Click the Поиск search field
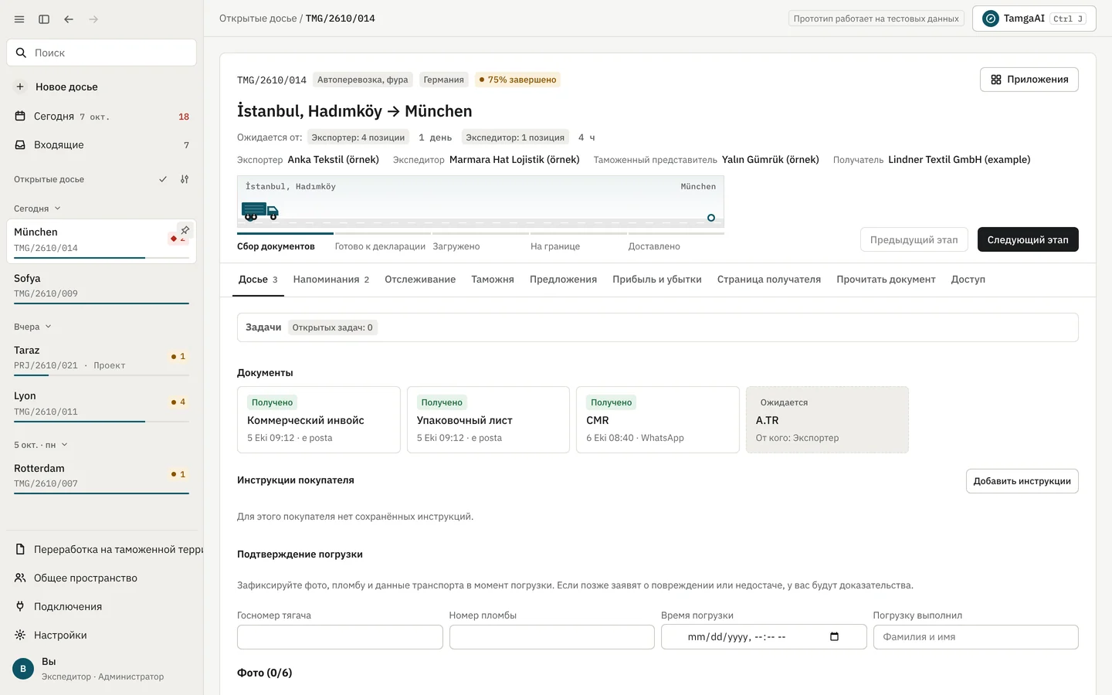The image size is (1112, 695). coord(101,53)
